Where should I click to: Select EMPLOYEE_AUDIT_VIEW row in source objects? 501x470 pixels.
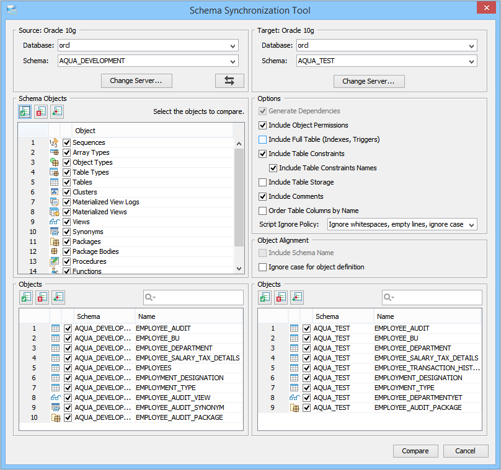point(131,398)
